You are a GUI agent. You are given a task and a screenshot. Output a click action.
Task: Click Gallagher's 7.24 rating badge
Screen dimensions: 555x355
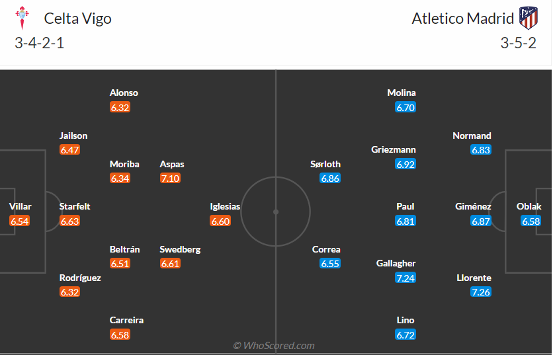click(x=406, y=278)
